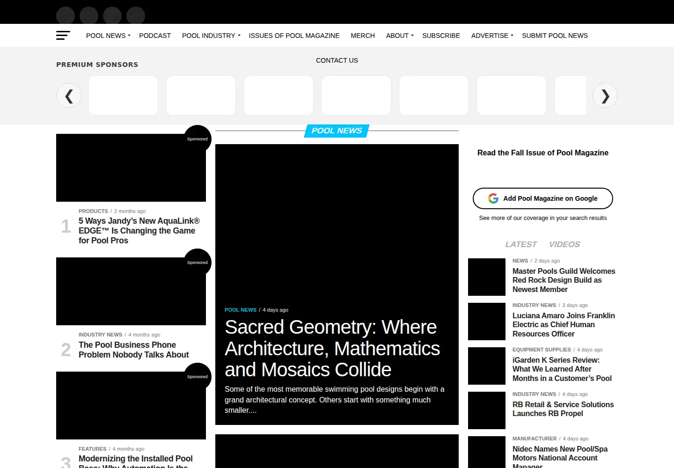This screenshot has width=674, height=468.
Task: Click thumbnail beside Luciana Amaro article
Action: click(x=487, y=322)
